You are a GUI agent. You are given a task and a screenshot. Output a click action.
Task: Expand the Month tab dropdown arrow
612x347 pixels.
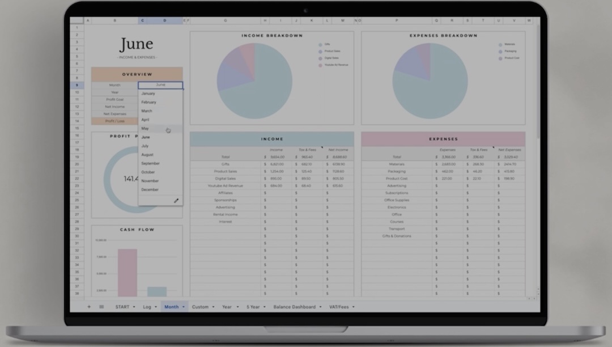[x=184, y=307]
